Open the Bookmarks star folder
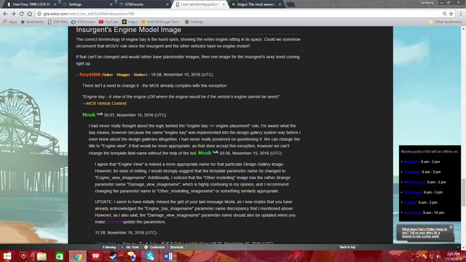Viewport: 466px width, 262px height. (32, 22)
